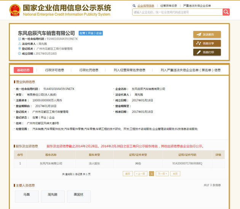The height and width of the screenshot is (209, 240).
Task: Click the person icon beside 法定代表人
Action: [19, 44]
